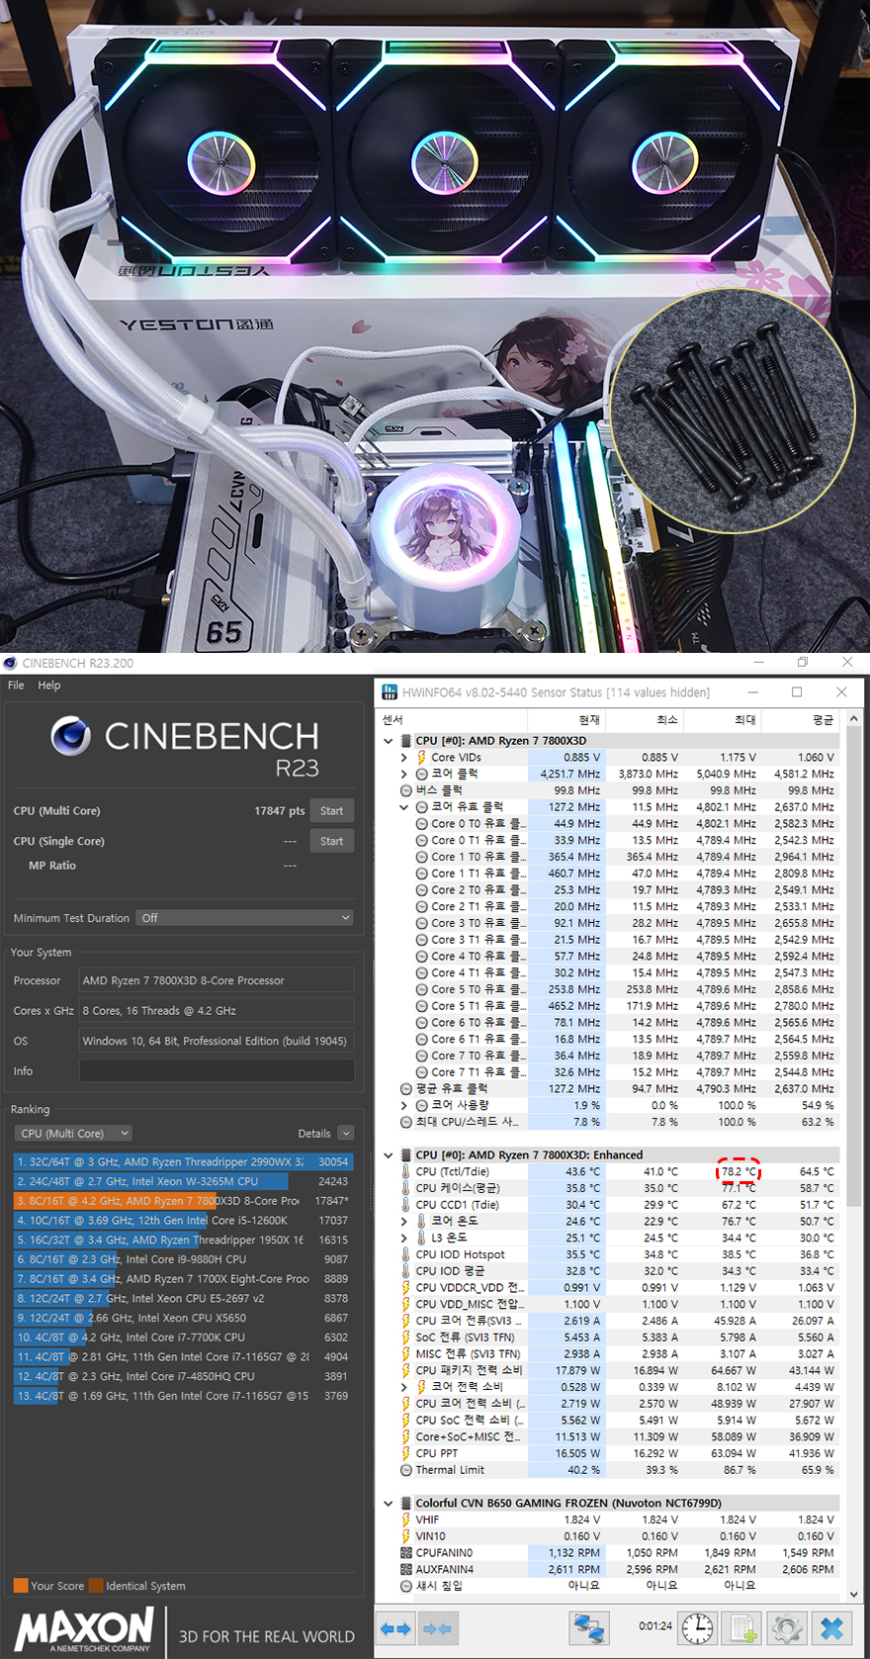Click the 17847 pts score value
The image size is (870, 1659).
click(280, 811)
